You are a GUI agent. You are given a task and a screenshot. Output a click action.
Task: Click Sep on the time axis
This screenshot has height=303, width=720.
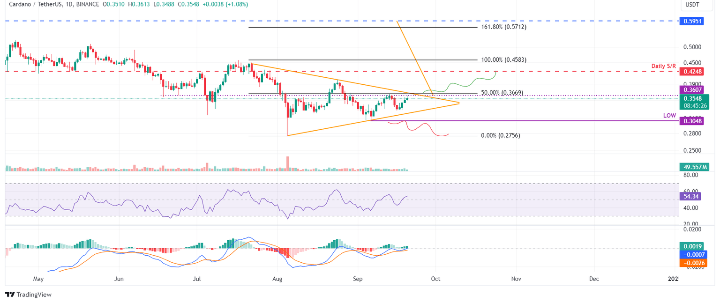[x=357, y=279]
